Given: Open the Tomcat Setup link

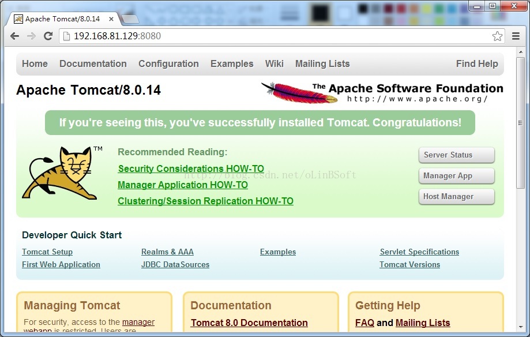Looking at the screenshot, I should click(47, 252).
